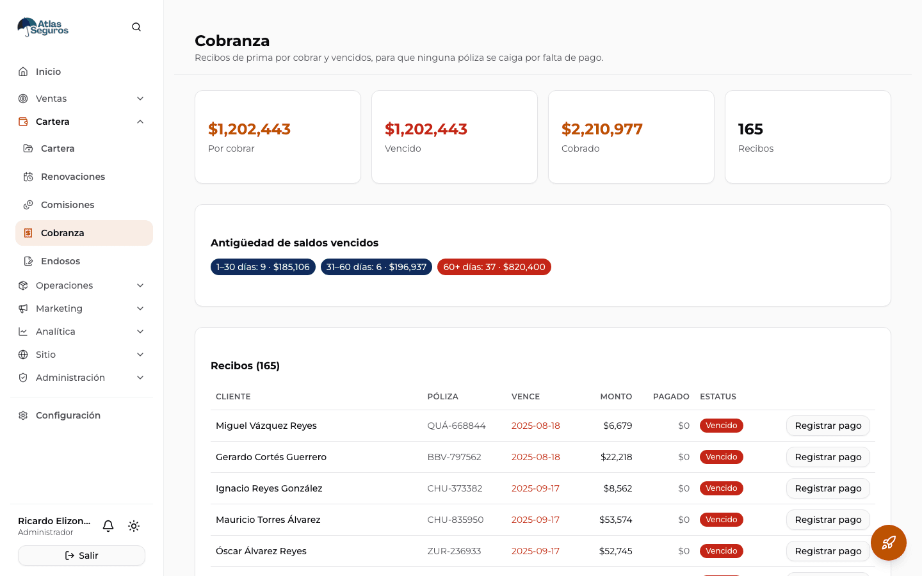This screenshot has height=576, width=922.
Task: Open the Cartera submenu item
Action: [x=84, y=148]
